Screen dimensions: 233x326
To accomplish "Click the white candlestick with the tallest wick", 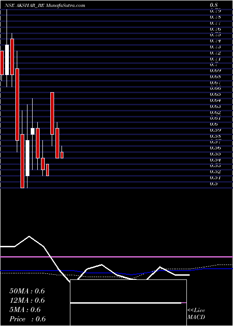I will click(7, 60).
